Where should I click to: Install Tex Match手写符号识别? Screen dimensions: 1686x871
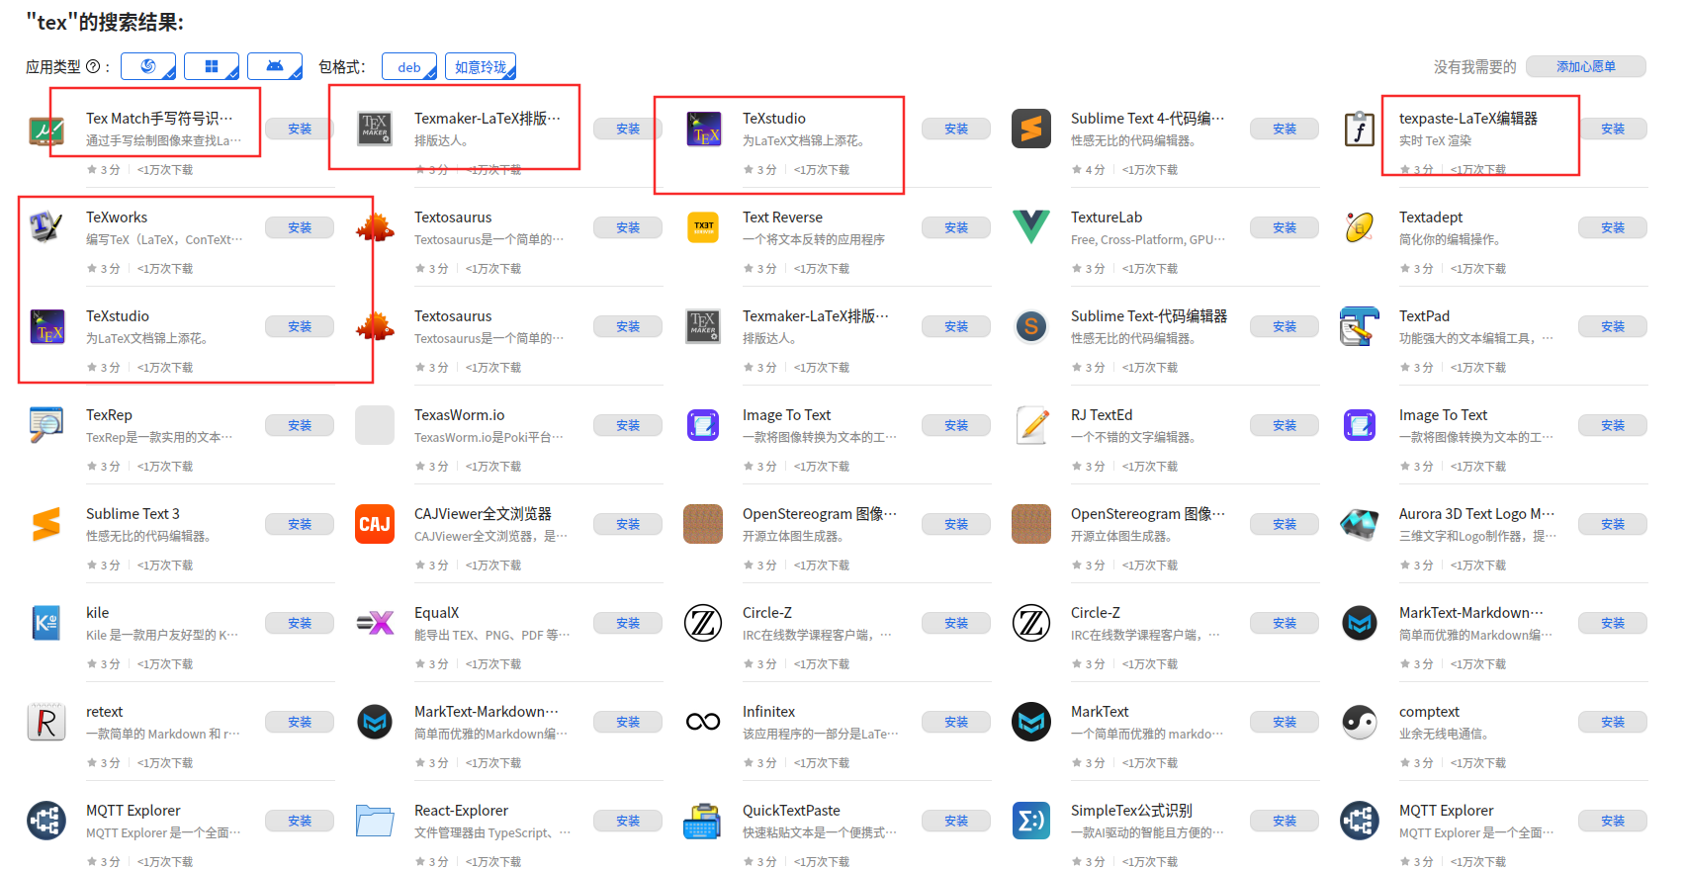(300, 130)
